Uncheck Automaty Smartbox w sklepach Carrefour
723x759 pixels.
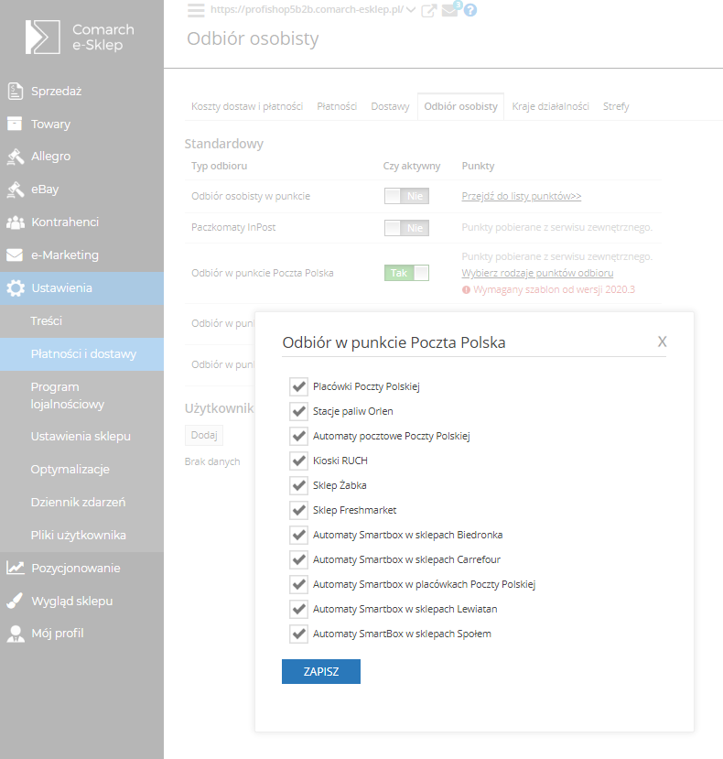(x=298, y=559)
